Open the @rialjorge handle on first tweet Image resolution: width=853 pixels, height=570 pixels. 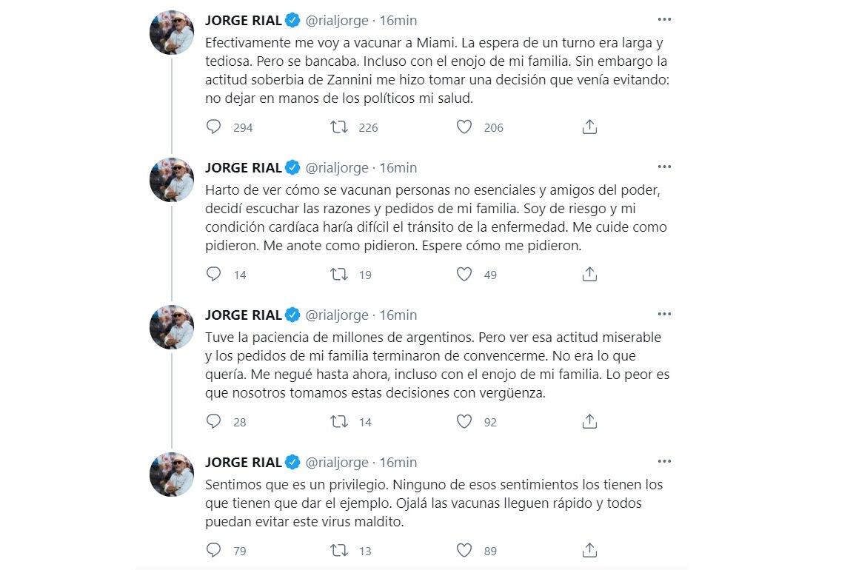337,21
